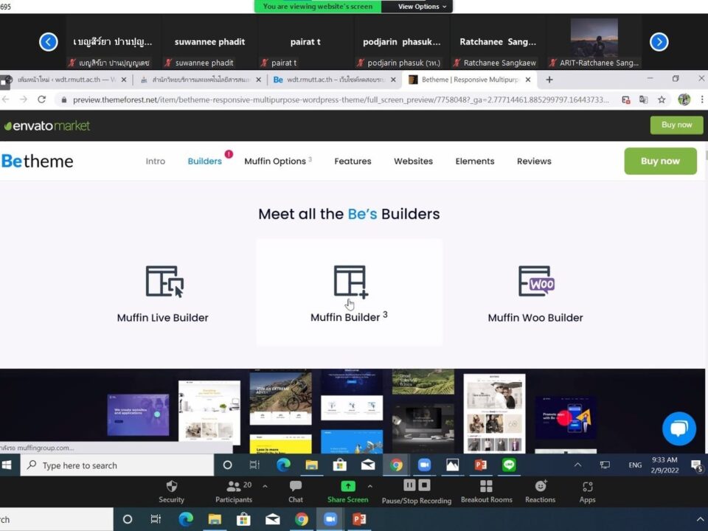This screenshot has height=531, width=708.
Task: Bookmark this page with star icon
Action: click(x=662, y=100)
